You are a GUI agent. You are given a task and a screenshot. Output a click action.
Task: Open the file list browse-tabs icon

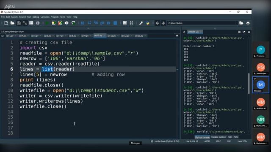31,23
